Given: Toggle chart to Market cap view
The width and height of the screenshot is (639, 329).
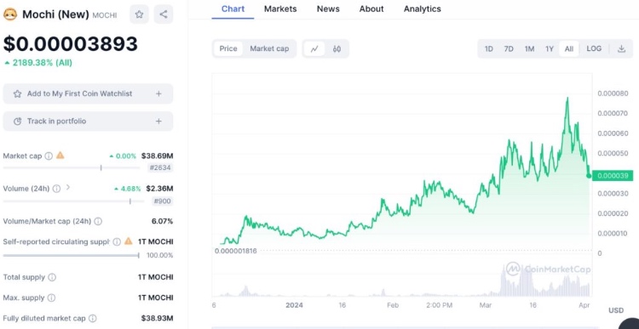Looking at the screenshot, I should point(269,48).
